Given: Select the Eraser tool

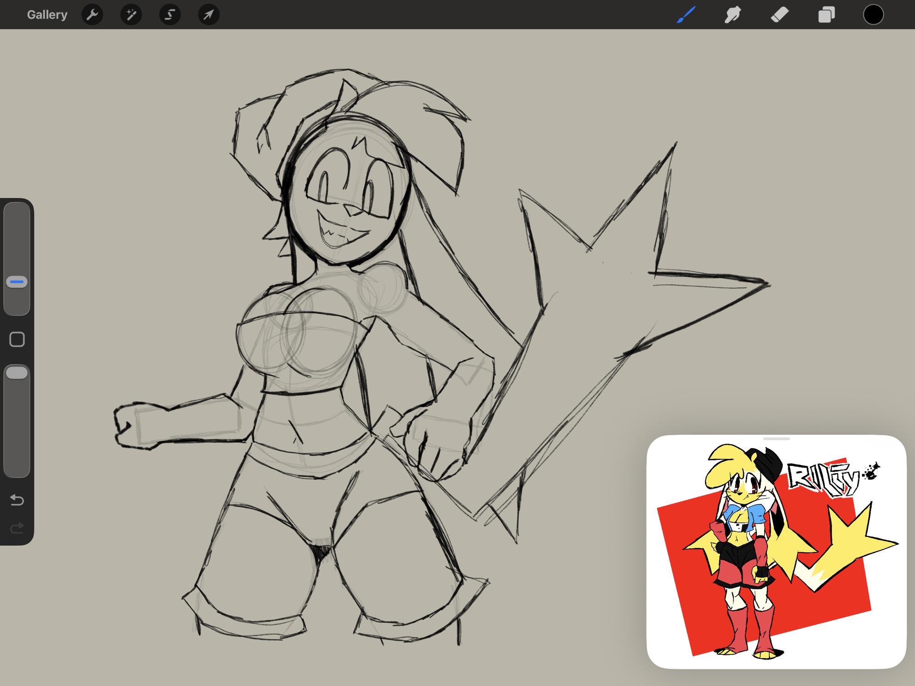Looking at the screenshot, I should click(x=780, y=15).
